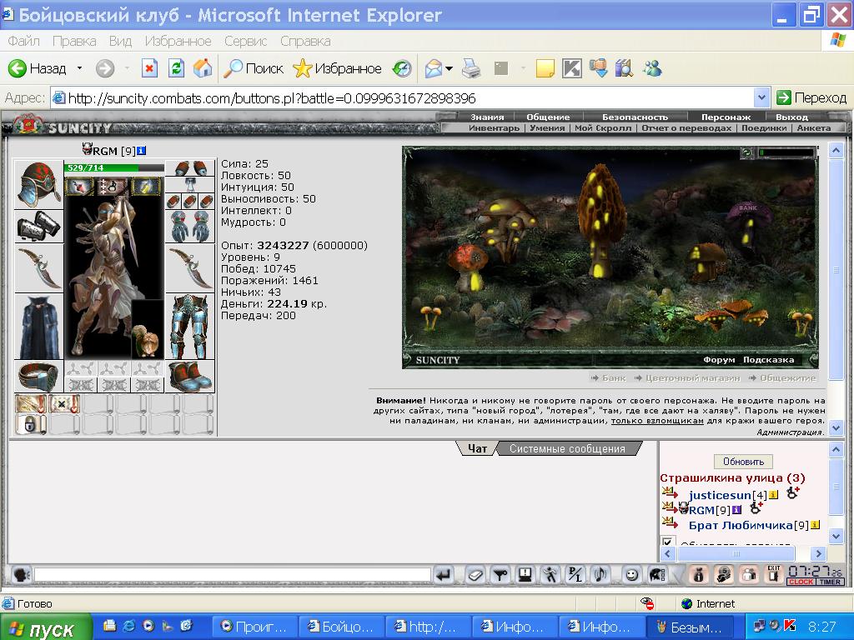Click the P/L translit toggle icon
The image size is (854, 640).
(x=575, y=575)
